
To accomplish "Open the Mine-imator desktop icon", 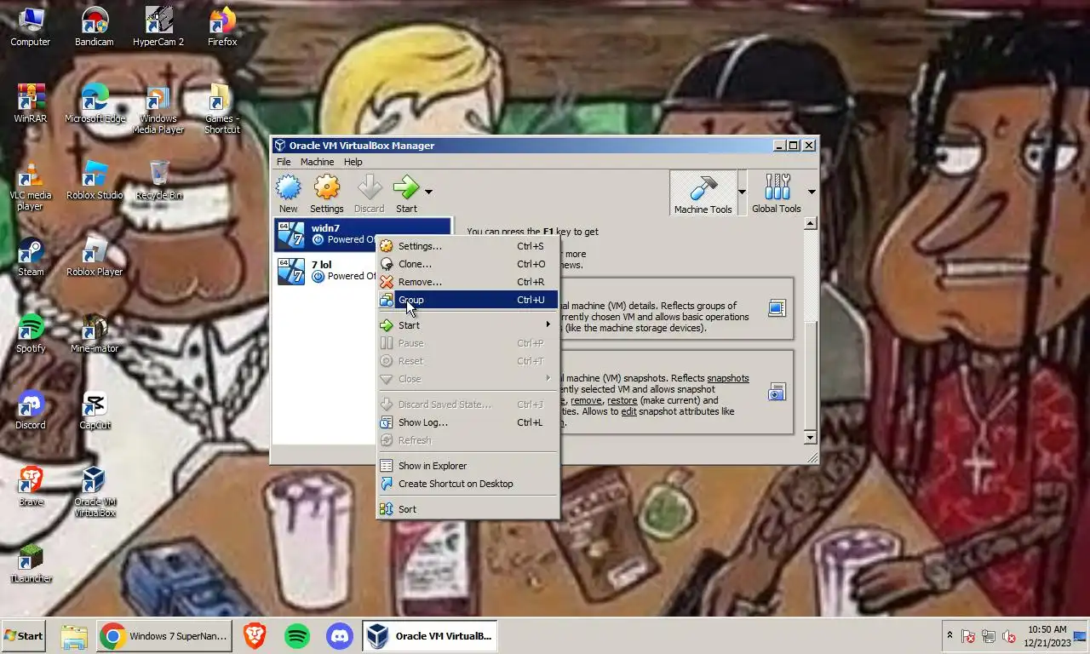I will [95, 333].
